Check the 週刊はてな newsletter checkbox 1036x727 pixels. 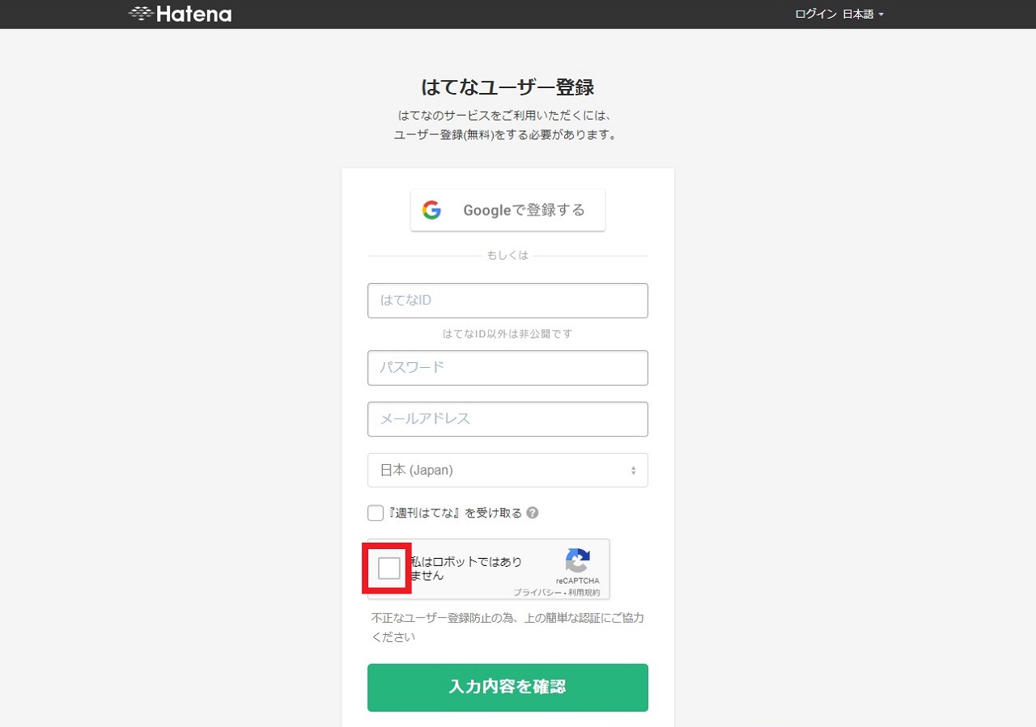[376, 513]
